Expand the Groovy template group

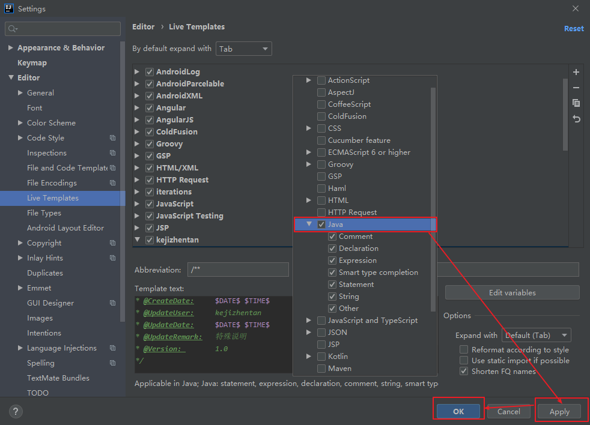point(137,143)
